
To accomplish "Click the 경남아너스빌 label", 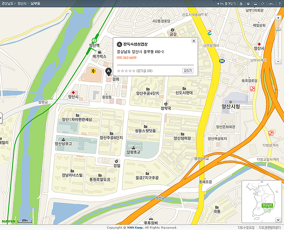I will pos(72,175).
